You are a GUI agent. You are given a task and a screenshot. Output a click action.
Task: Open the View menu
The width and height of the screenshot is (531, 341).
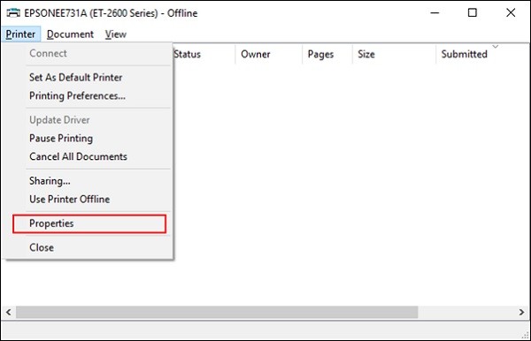coord(115,34)
